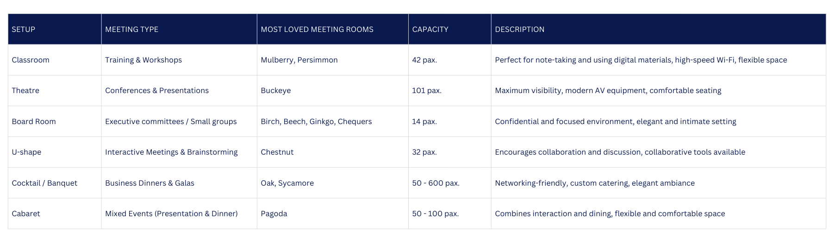Click the Theatre setup cell
Image resolution: width=835 pixels, height=250 pixels.
[x=25, y=90]
